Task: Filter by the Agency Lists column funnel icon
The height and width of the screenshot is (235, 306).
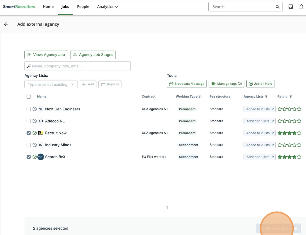Action: [x=266, y=96]
